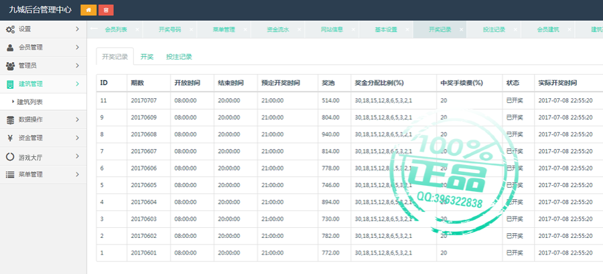Switch to the 网站信息 top tab
Image resolution: width=603 pixels, height=274 pixels.
pos(332,29)
